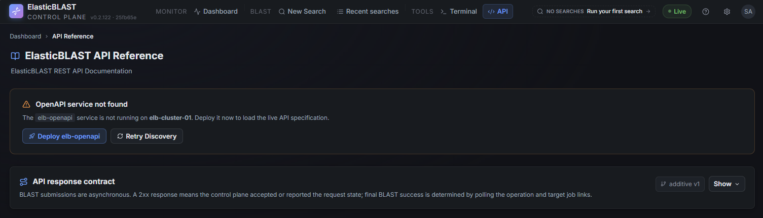Click the ElasticBLAST logo icon
The image size is (763, 218).
pos(16,11)
